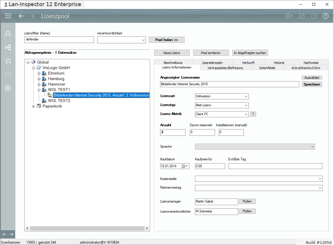Switch to the Historie tab
The width and height of the screenshot is (334, 245).
[279, 62]
